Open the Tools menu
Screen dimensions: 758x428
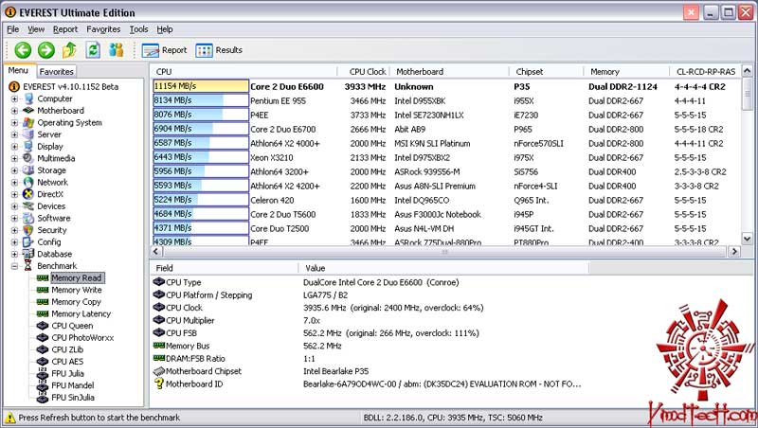(x=138, y=29)
